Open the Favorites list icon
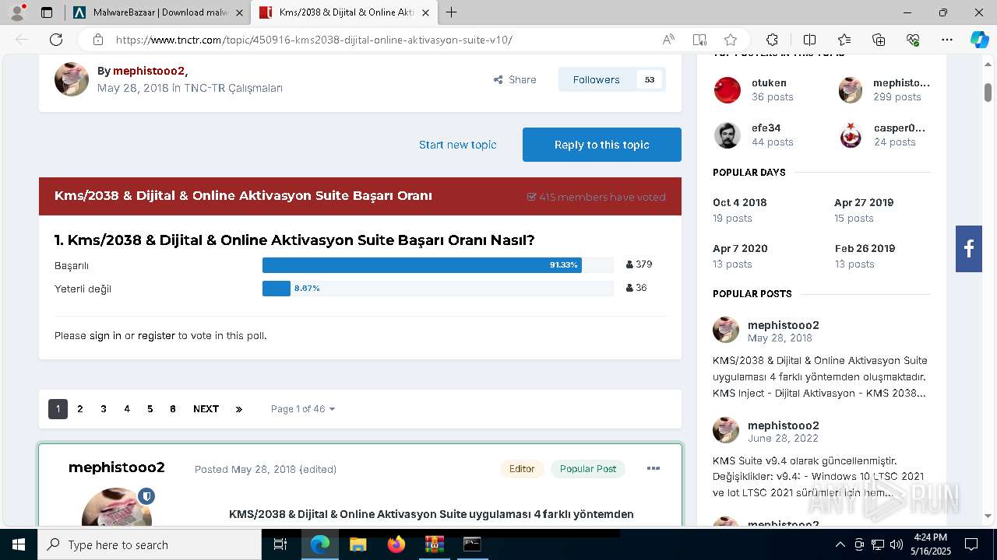Image resolution: width=997 pixels, height=560 pixels. (844, 40)
